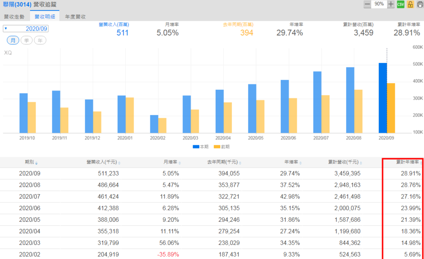Click the dark blue 2020/09 chart bar
424x259 pixels.
[x=383, y=98]
